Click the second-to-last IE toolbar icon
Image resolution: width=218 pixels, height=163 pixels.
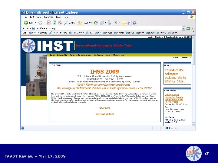[x=129, y=23]
